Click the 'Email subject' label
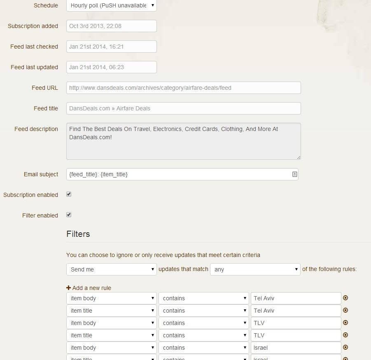Image resolution: width=371 pixels, height=360 pixels. [x=41, y=174]
